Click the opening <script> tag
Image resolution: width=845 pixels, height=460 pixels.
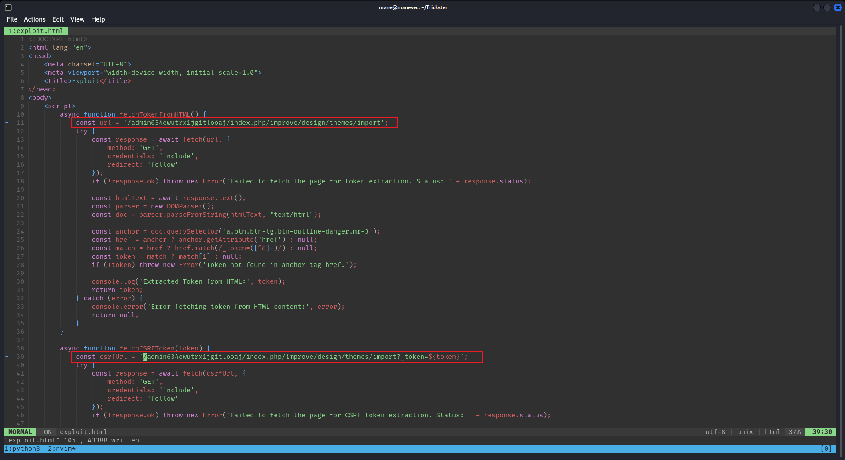pos(60,106)
